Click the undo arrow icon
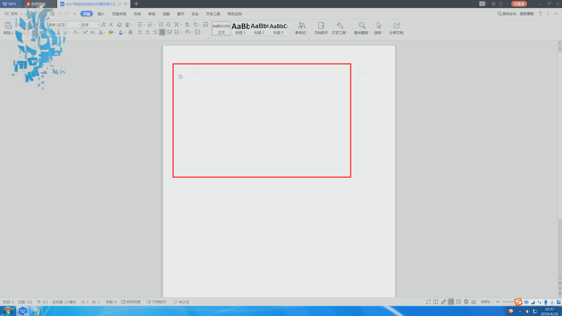 point(60,14)
